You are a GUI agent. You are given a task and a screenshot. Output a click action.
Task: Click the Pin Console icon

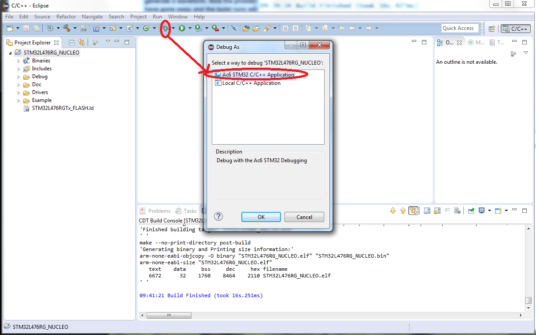click(471, 211)
